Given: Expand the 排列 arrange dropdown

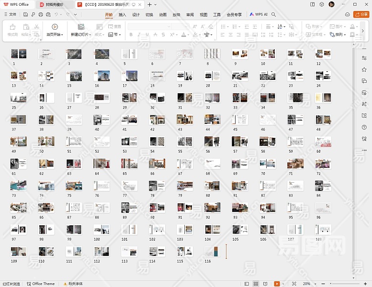Looking at the screenshot, I should 340,34.
